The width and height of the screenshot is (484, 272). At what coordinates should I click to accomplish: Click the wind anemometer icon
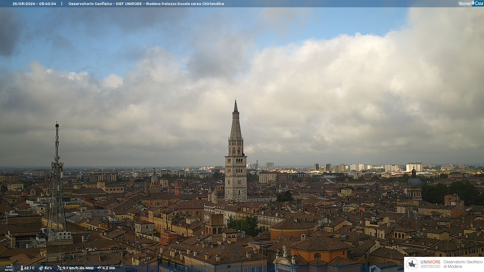tap(59, 268)
